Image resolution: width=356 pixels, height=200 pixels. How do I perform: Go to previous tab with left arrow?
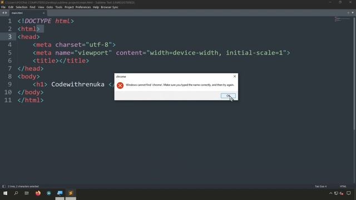pos(3,13)
